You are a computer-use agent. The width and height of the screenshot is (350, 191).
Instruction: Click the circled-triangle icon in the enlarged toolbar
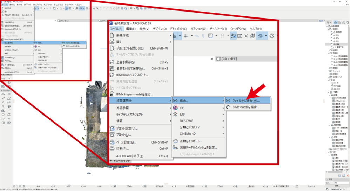point(272,36)
